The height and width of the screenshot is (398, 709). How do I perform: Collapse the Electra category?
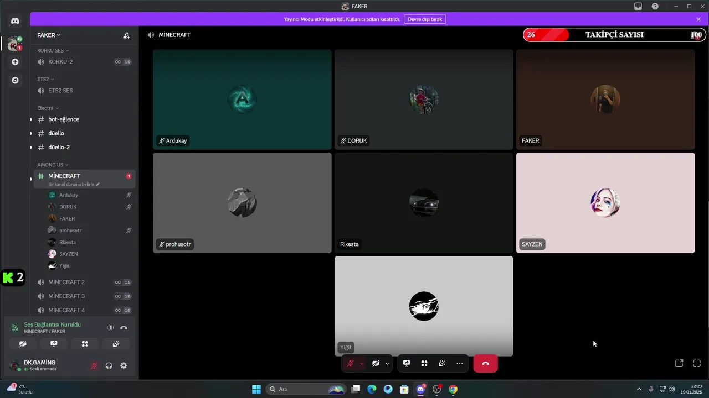point(48,108)
